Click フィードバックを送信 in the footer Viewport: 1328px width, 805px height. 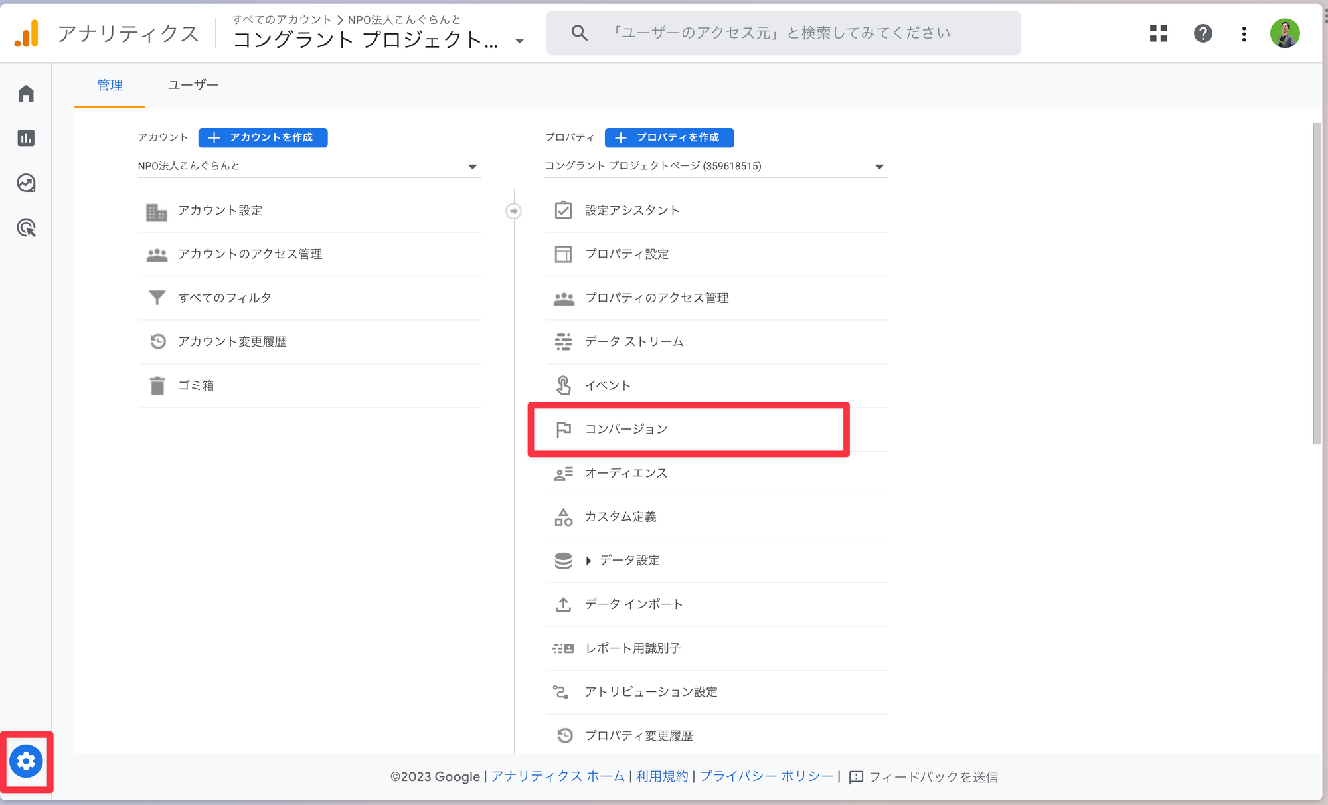tap(924, 777)
